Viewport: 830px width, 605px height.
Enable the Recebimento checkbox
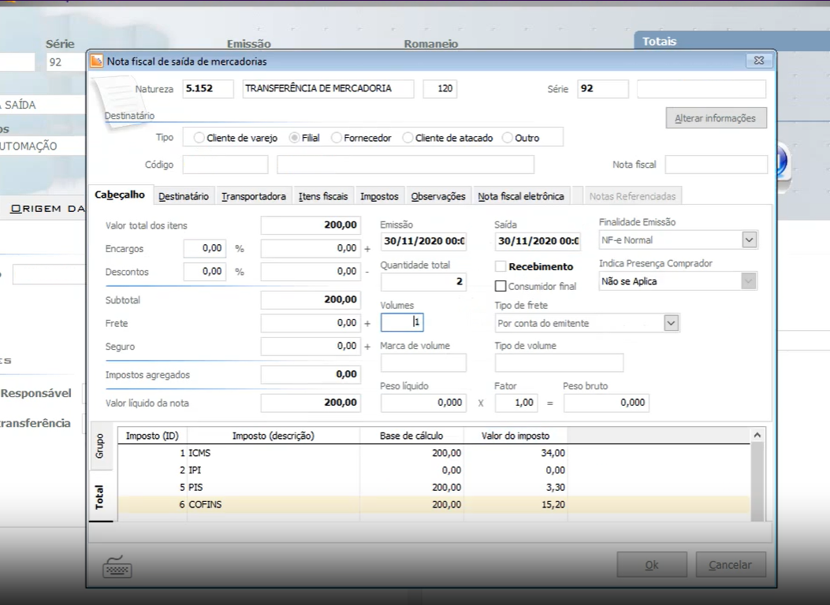501,266
